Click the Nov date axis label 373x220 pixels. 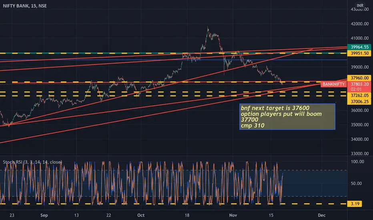pos(233,215)
